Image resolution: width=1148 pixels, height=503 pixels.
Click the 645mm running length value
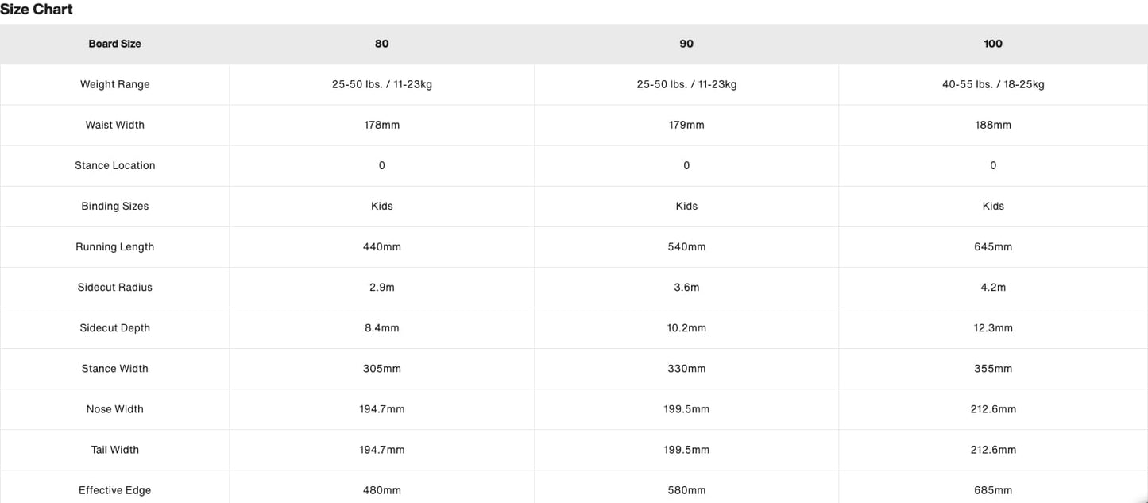993,246
